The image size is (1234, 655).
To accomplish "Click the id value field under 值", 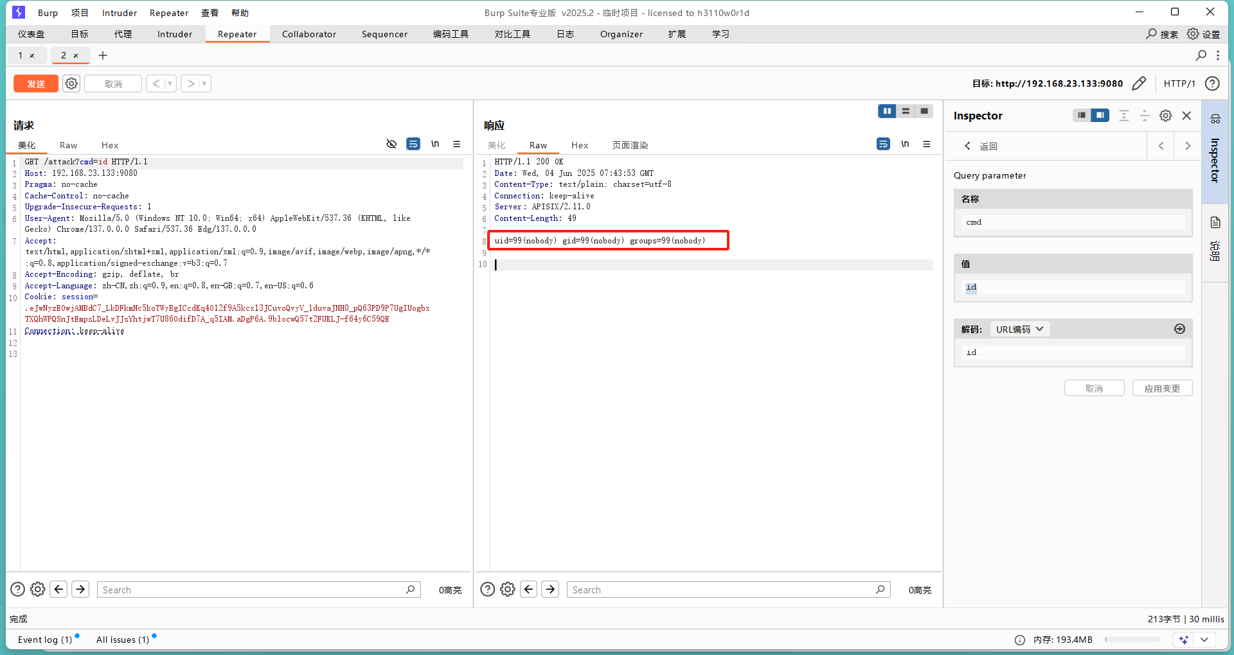I will pos(1073,287).
